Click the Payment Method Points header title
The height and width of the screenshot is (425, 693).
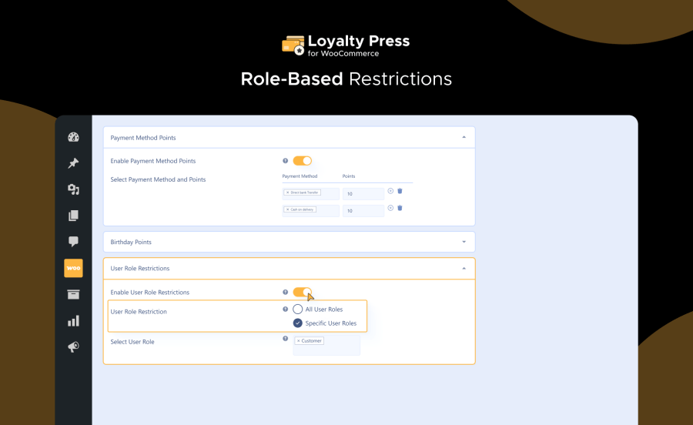[142, 138]
